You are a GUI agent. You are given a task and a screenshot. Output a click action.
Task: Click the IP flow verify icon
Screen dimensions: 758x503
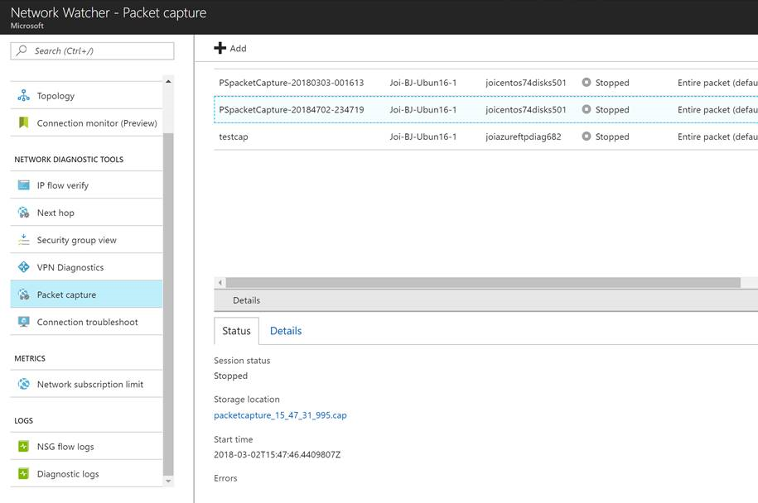tap(23, 185)
